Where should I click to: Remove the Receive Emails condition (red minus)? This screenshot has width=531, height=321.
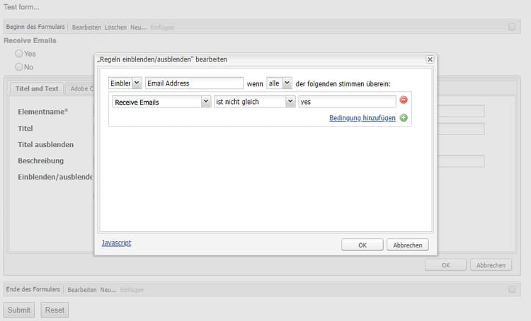(x=404, y=100)
